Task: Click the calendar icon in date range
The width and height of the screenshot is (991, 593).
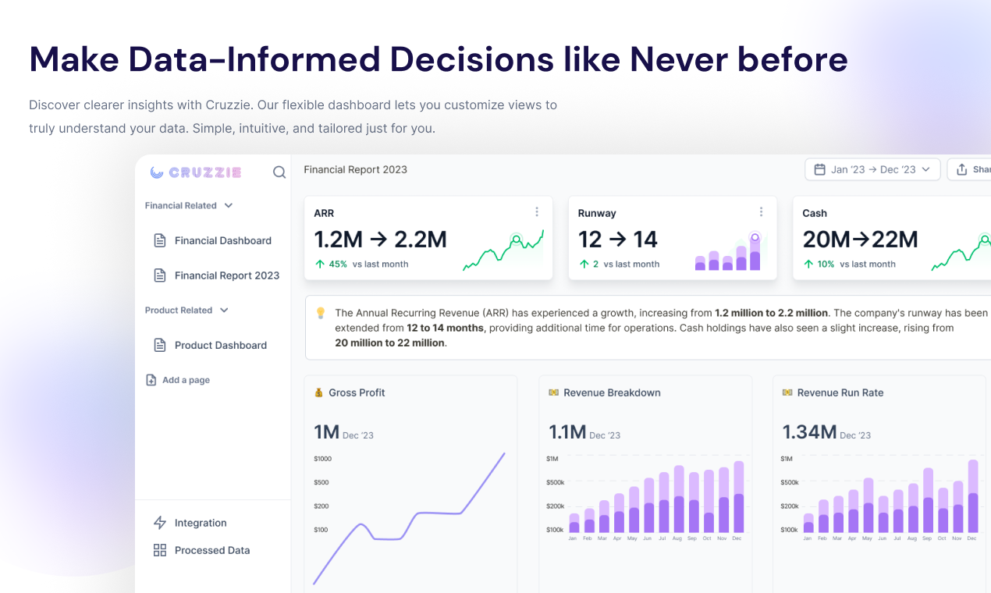Action: (x=819, y=169)
